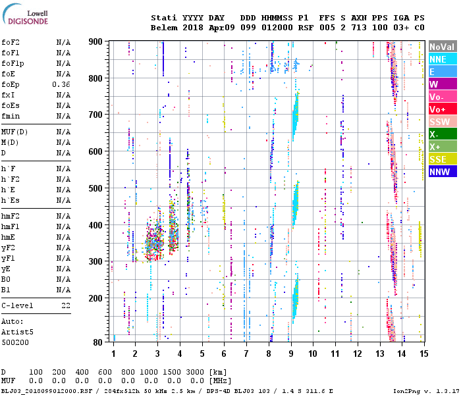Click the 1 MHz frequency axis label
Image resolution: width=461 pixels, height=395 pixels.
coord(113,354)
